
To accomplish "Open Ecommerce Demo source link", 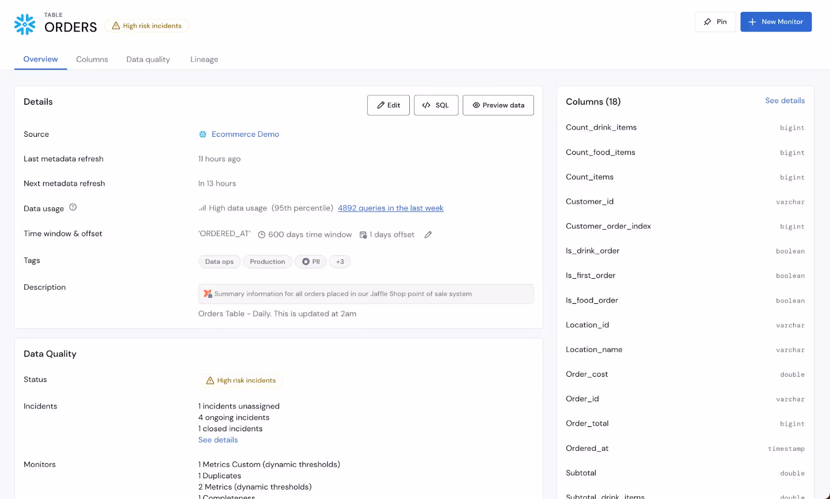I will click(x=245, y=134).
